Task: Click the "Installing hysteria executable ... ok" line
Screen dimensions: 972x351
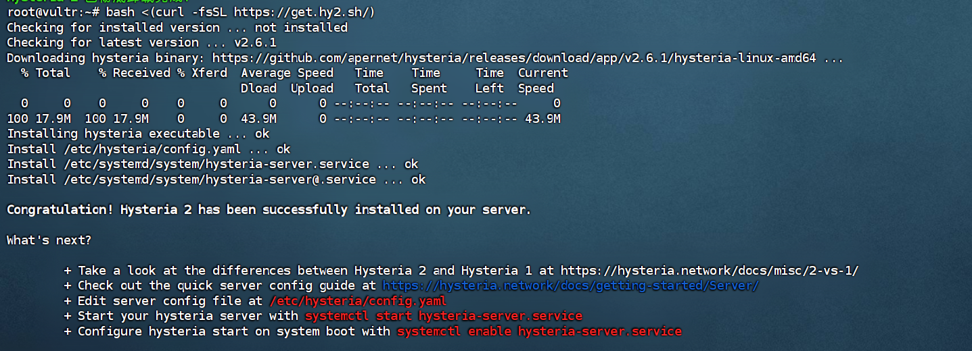Action: click(x=138, y=134)
